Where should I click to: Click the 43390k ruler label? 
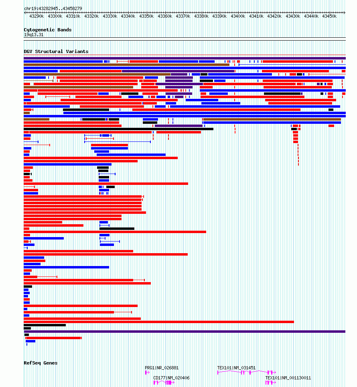pyautogui.click(x=219, y=16)
